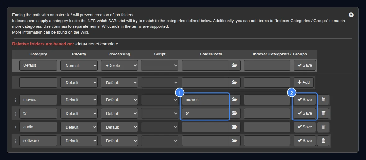Open Priority dropdown for tv category
Image resolution: width=366 pixels, height=160 pixels.
tap(79, 113)
